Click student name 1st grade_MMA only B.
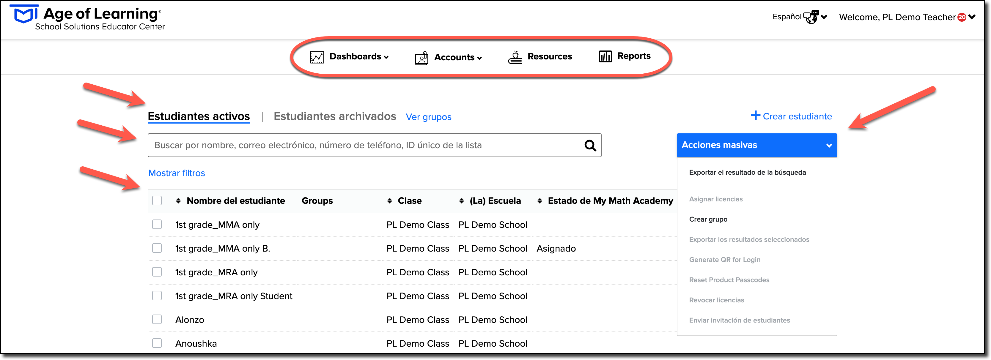Image resolution: width=991 pixels, height=360 pixels. point(222,248)
